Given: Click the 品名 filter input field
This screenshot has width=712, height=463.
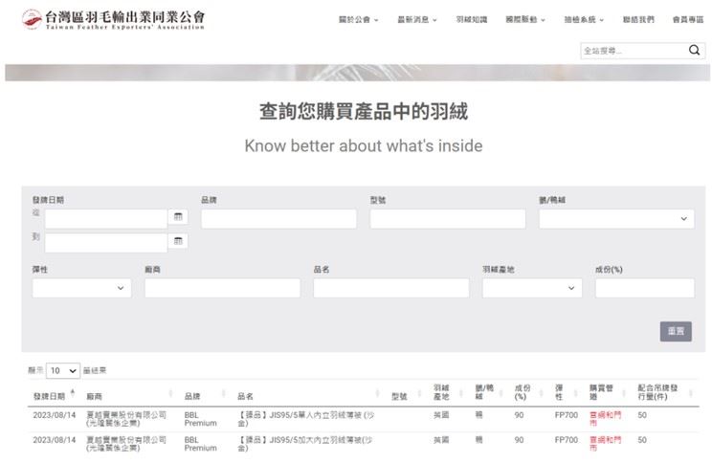Looking at the screenshot, I should coord(391,288).
